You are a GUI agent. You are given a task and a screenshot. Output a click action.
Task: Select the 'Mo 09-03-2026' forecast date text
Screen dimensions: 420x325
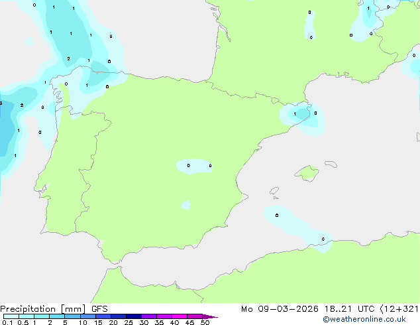[280, 309]
